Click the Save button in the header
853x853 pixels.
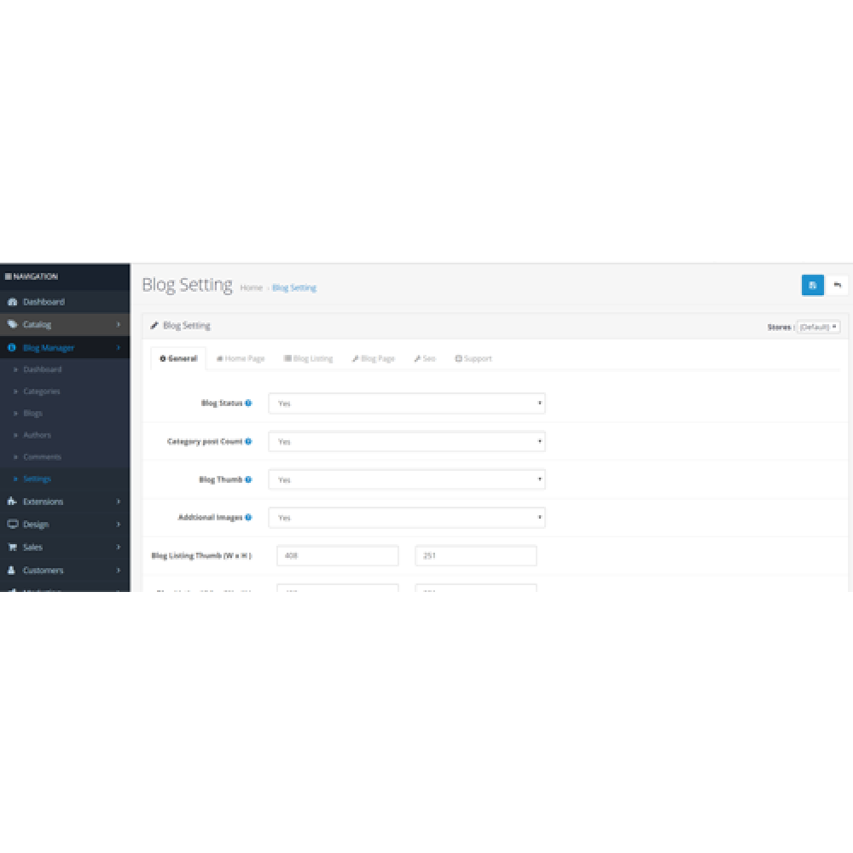point(812,285)
